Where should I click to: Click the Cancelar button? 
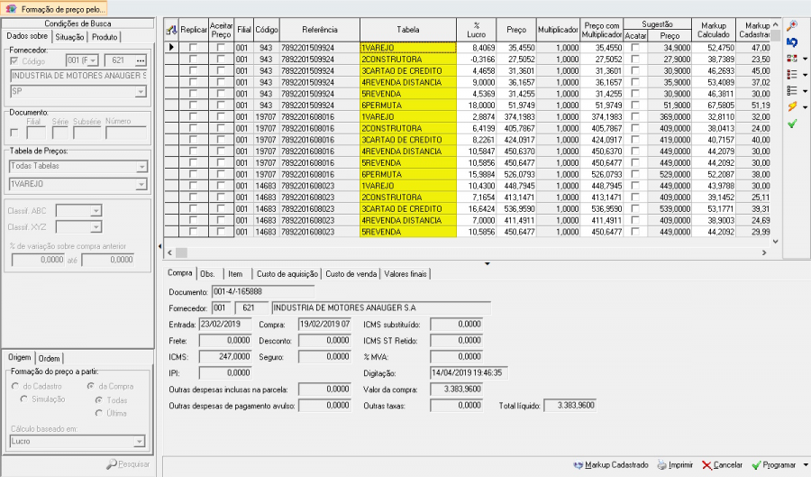[x=722, y=465]
